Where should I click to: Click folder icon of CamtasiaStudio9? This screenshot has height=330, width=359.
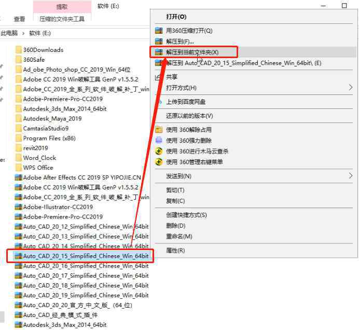pyautogui.click(x=18, y=128)
